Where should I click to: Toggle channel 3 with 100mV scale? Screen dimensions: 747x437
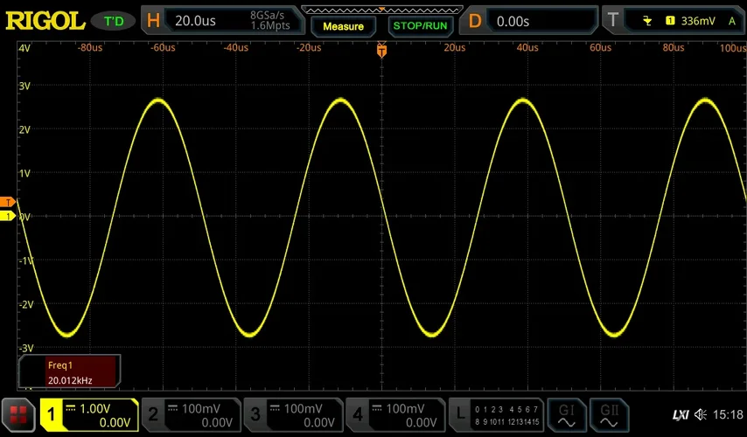tap(294, 415)
